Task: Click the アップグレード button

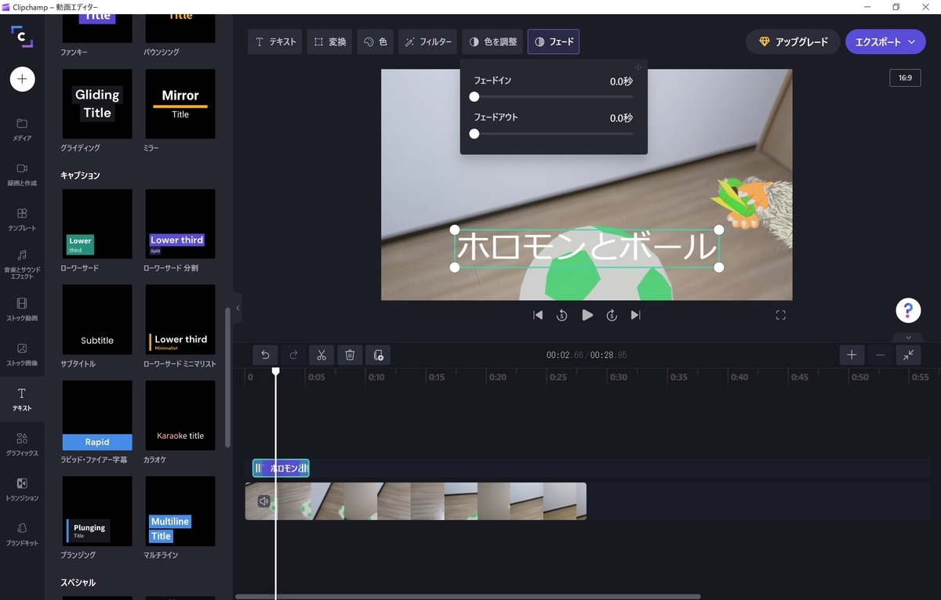Action: (793, 42)
